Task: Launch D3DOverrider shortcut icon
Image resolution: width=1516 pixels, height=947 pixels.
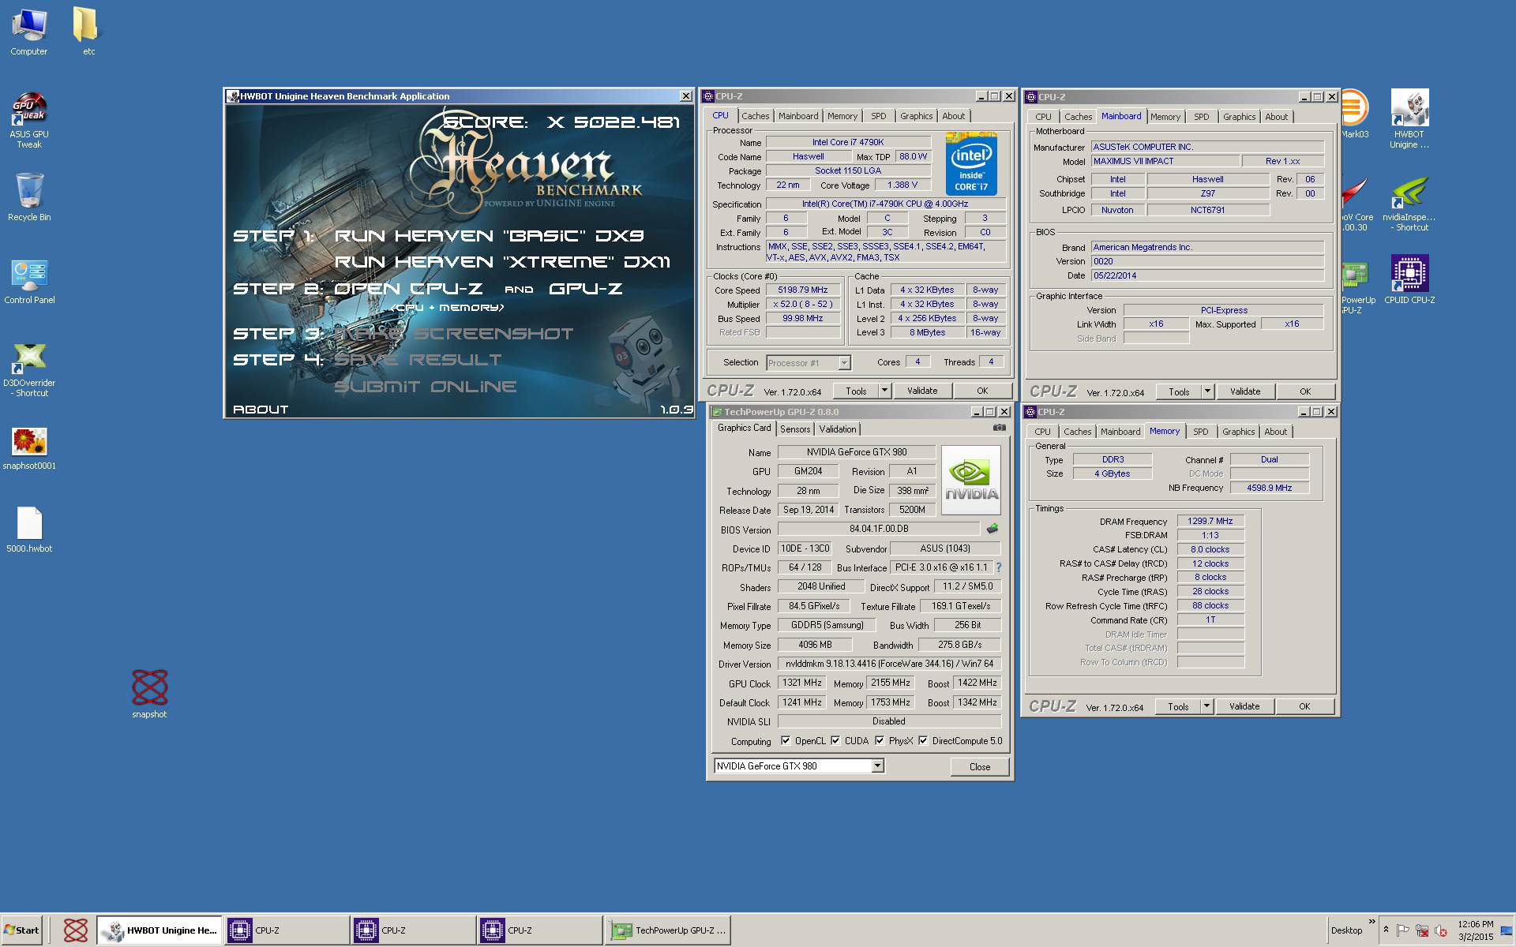Action: point(29,369)
